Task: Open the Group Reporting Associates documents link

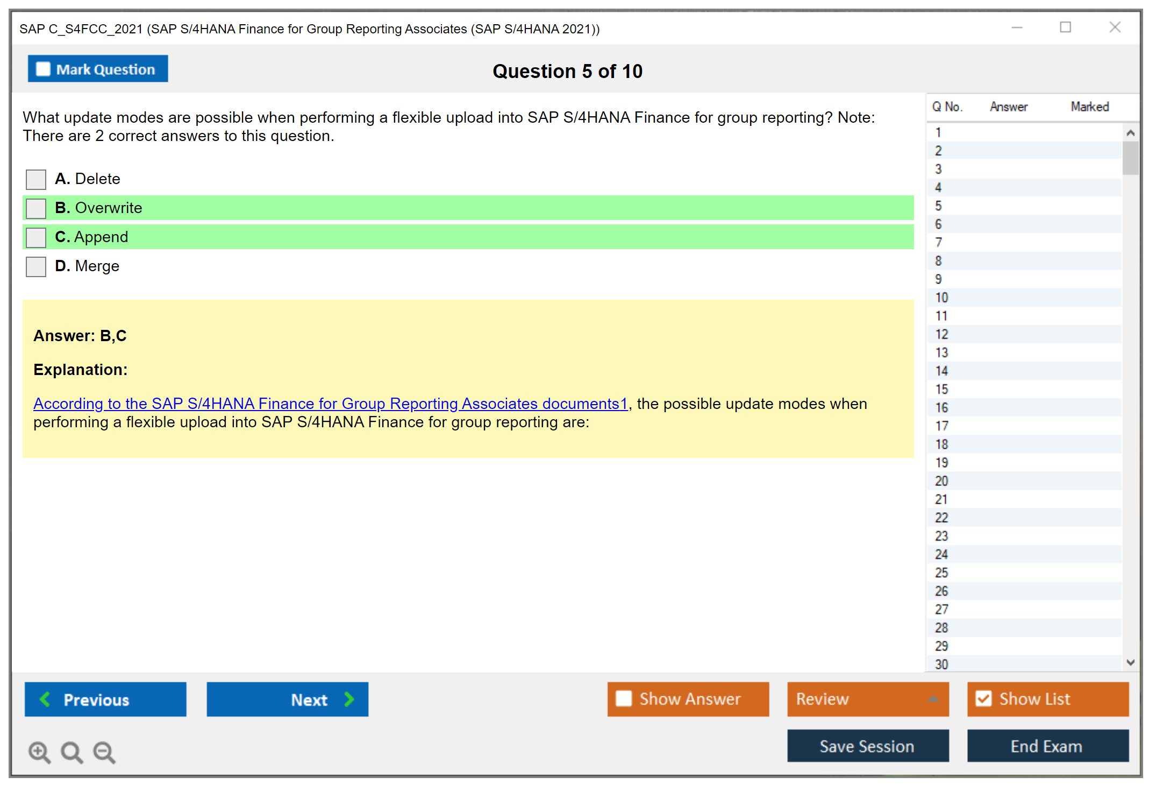Action: pos(330,404)
